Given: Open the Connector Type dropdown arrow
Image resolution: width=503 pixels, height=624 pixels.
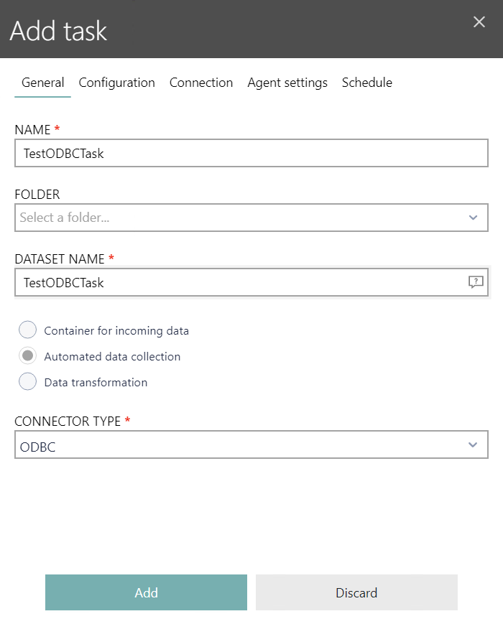Looking at the screenshot, I should 473,445.
